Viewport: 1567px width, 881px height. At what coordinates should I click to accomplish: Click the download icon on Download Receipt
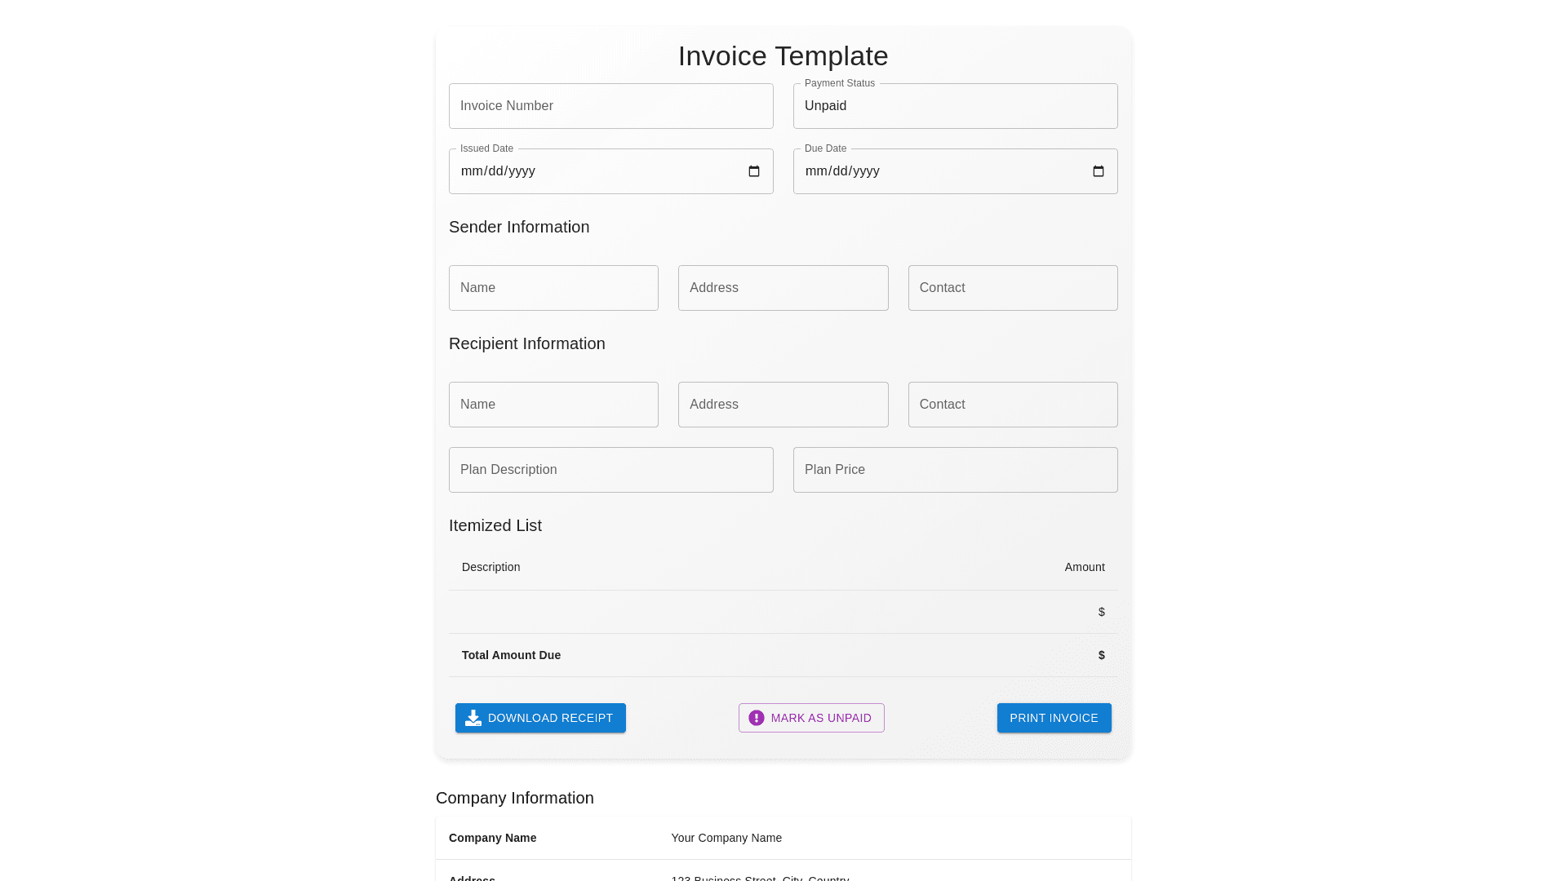click(x=473, y=718)
